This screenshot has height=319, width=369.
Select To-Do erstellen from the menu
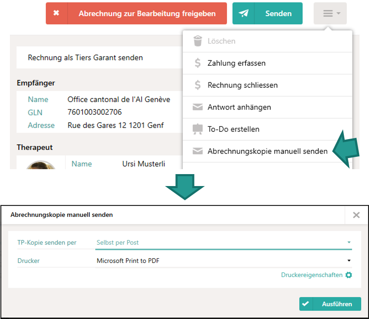233,129
